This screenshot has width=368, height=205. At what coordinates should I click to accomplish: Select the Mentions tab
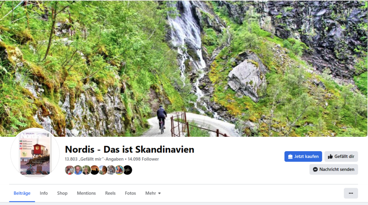click(x=86, y=193)
